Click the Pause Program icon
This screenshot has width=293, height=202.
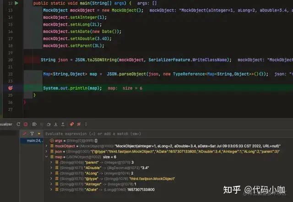pyautogui.click(x=42, y=124)
